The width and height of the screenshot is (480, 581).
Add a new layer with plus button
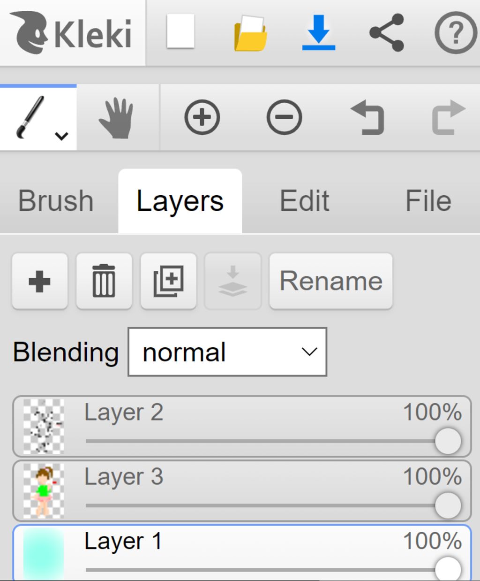coord(40,281)
